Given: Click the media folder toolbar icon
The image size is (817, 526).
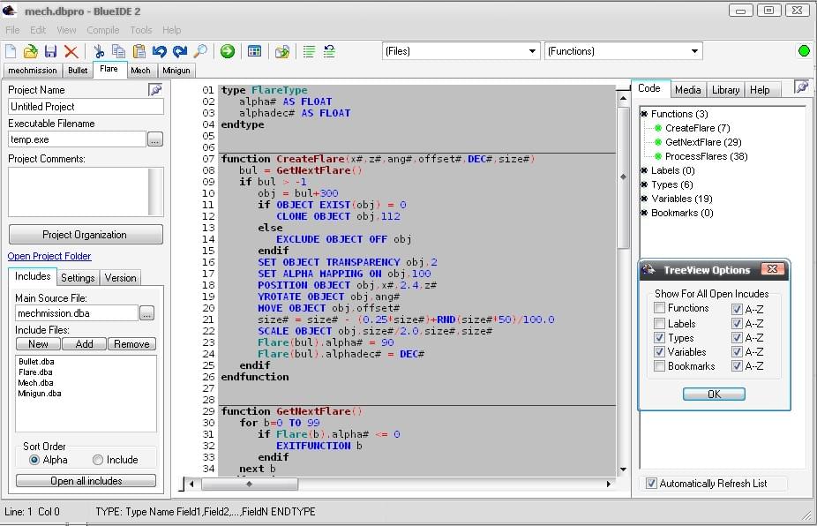Looking at the screenshot, I should click(281, 51).
